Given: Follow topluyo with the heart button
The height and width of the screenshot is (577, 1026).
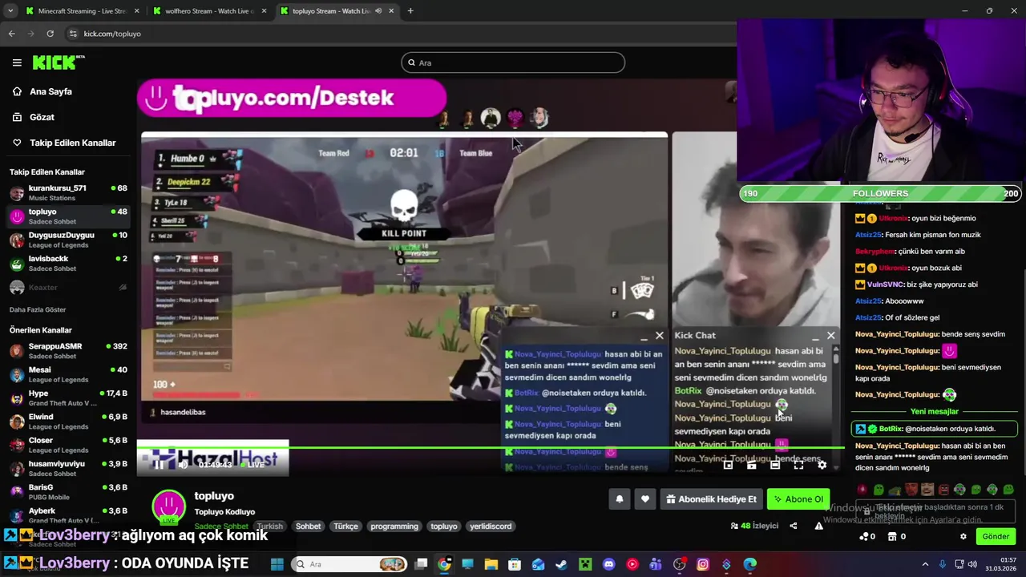Looking at the screenshot, I should click(644, 499).
